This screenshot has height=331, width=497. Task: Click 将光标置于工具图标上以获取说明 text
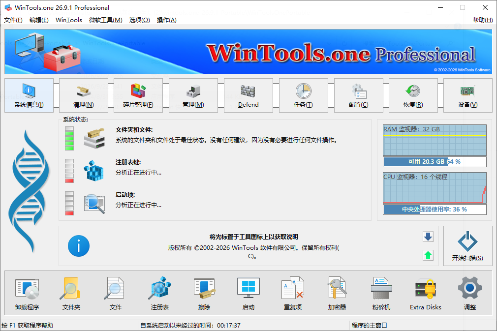point(253,237)
